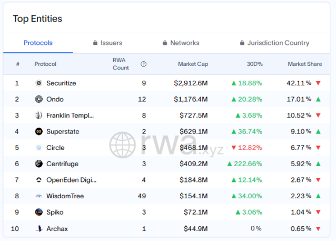Sort by Market Share column header
The height and width of the screenshot is (241, 336).
(304, 64)
